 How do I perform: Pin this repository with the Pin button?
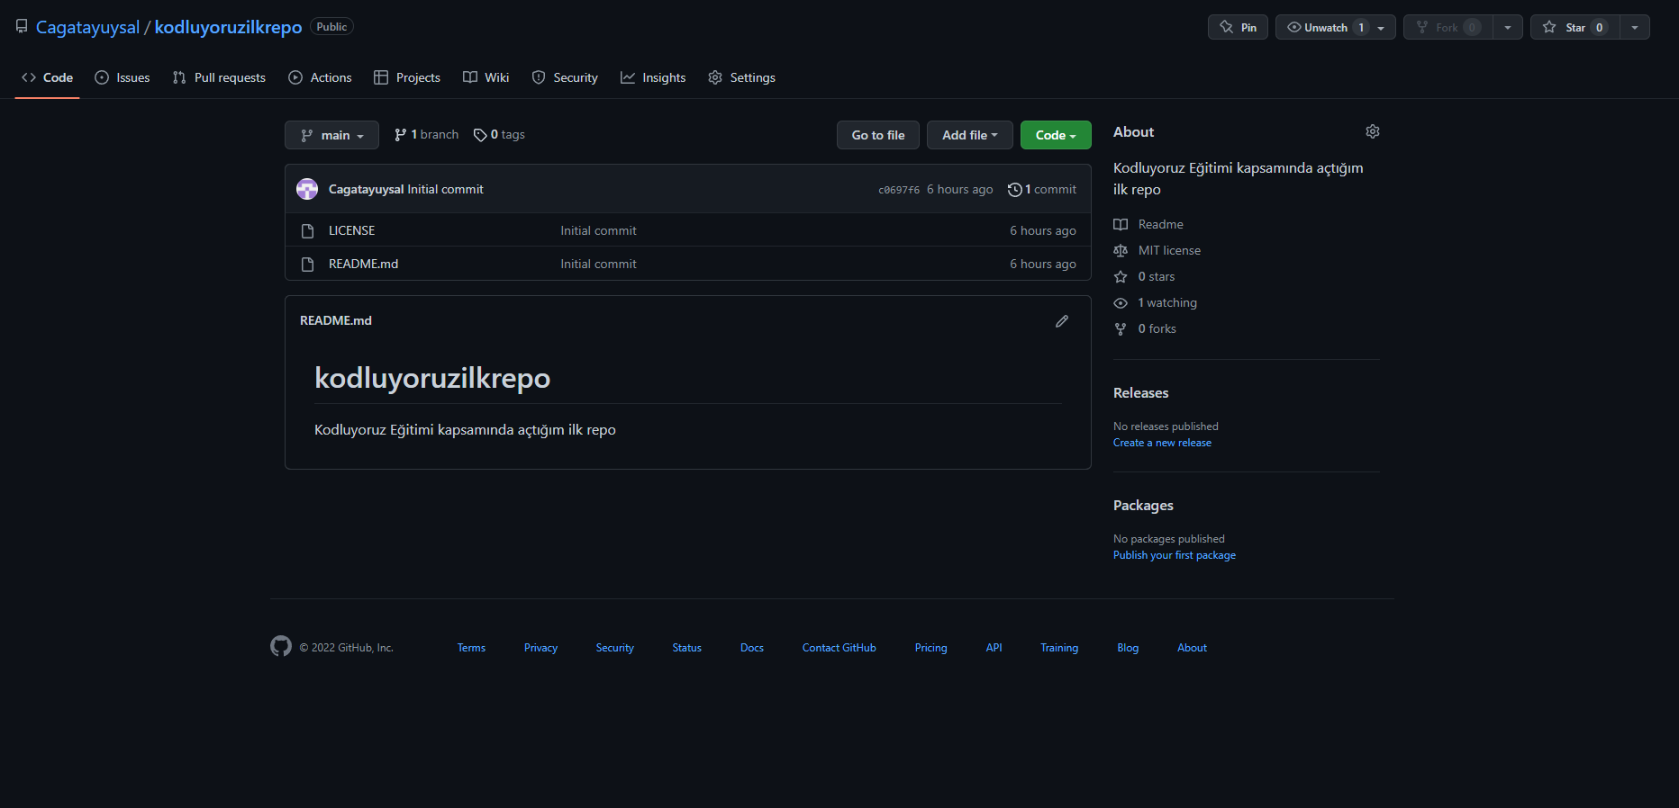[x=1238, y=27]
